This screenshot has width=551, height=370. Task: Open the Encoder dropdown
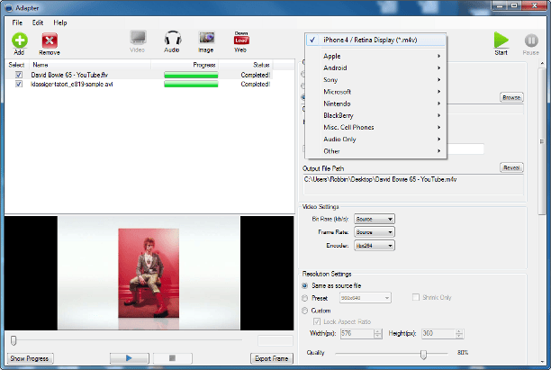click(375, 246)
